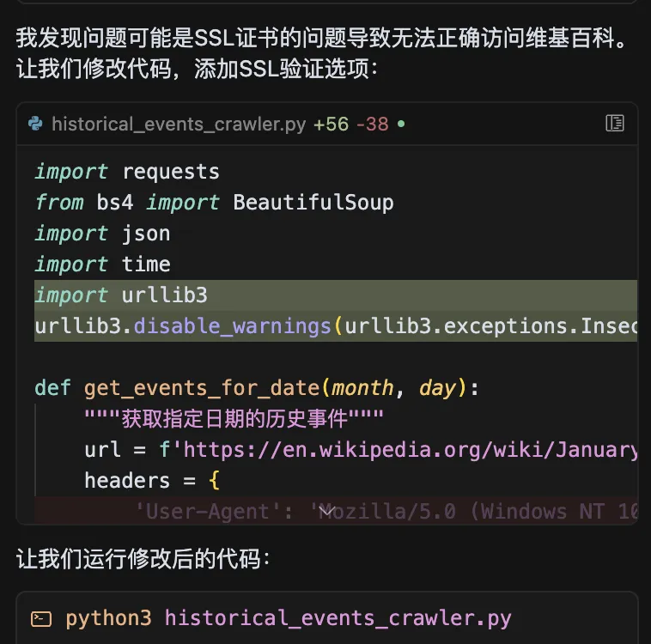Click the 'headers = {' code line
The width and height of the screenshot is (651, 644).
point(152,480)
